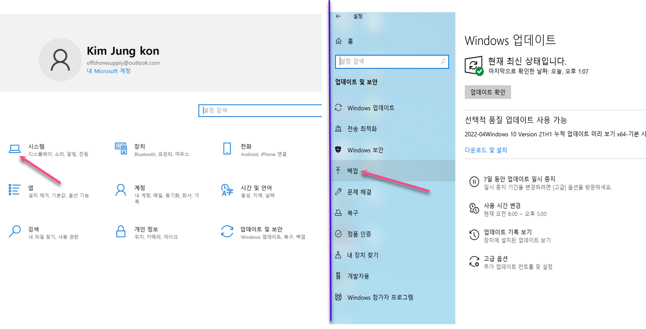Go back with the arrow next to 설정
646x329 pixels.
(x=338, y=16)
